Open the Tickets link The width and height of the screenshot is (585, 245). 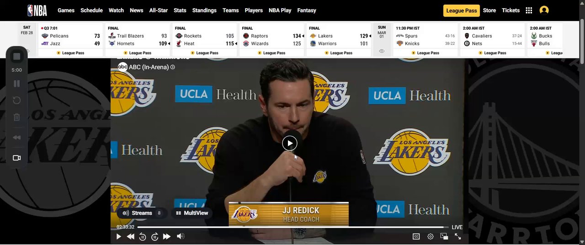tap(511, 11)
